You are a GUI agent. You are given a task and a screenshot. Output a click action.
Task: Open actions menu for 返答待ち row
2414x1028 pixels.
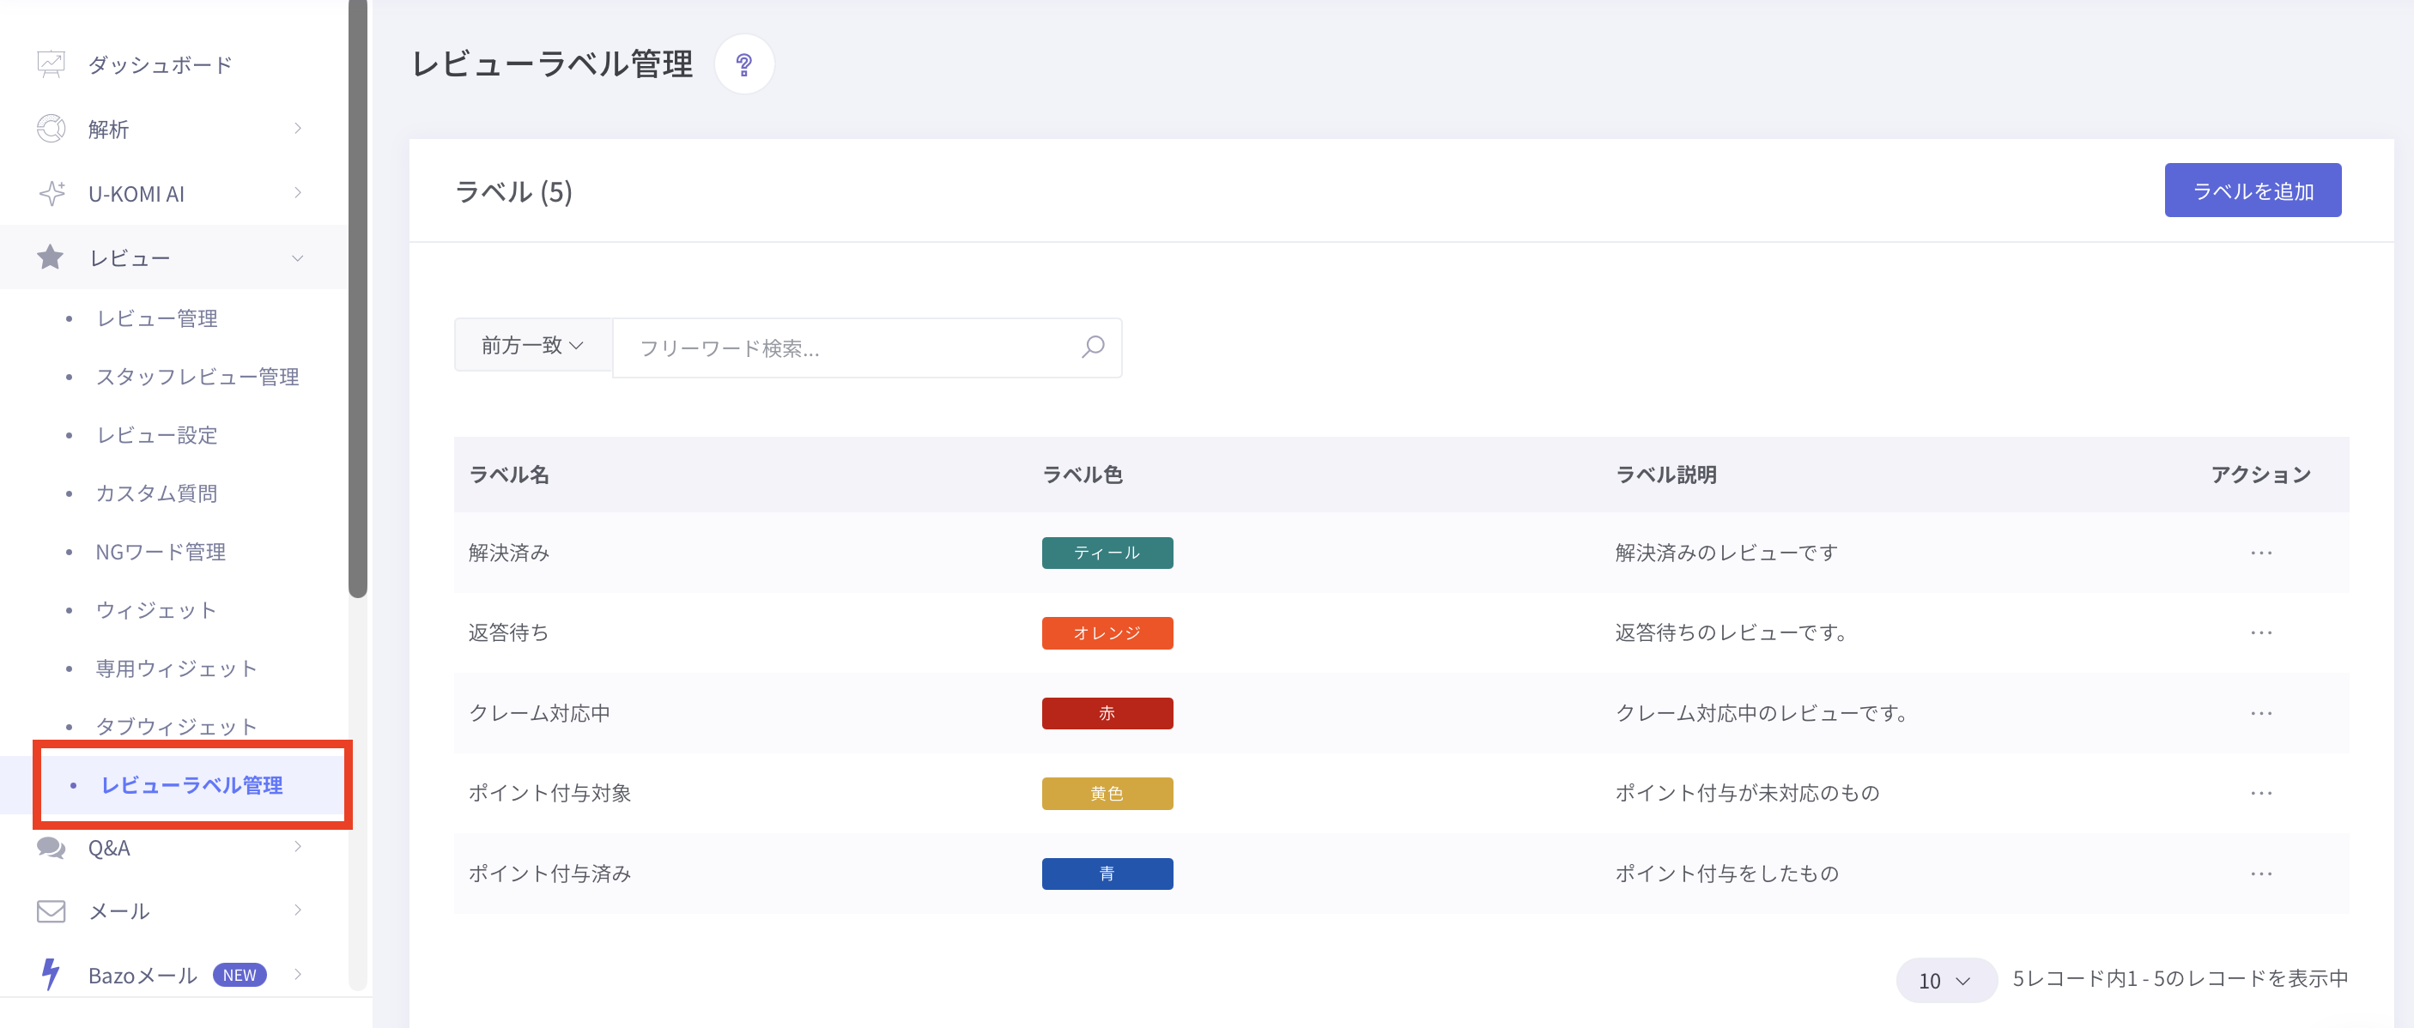click(2260, 632)
